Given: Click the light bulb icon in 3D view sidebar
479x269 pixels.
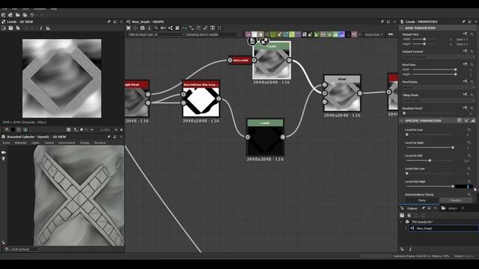Looking at the screenshot, I should click(x=4, y=158).
